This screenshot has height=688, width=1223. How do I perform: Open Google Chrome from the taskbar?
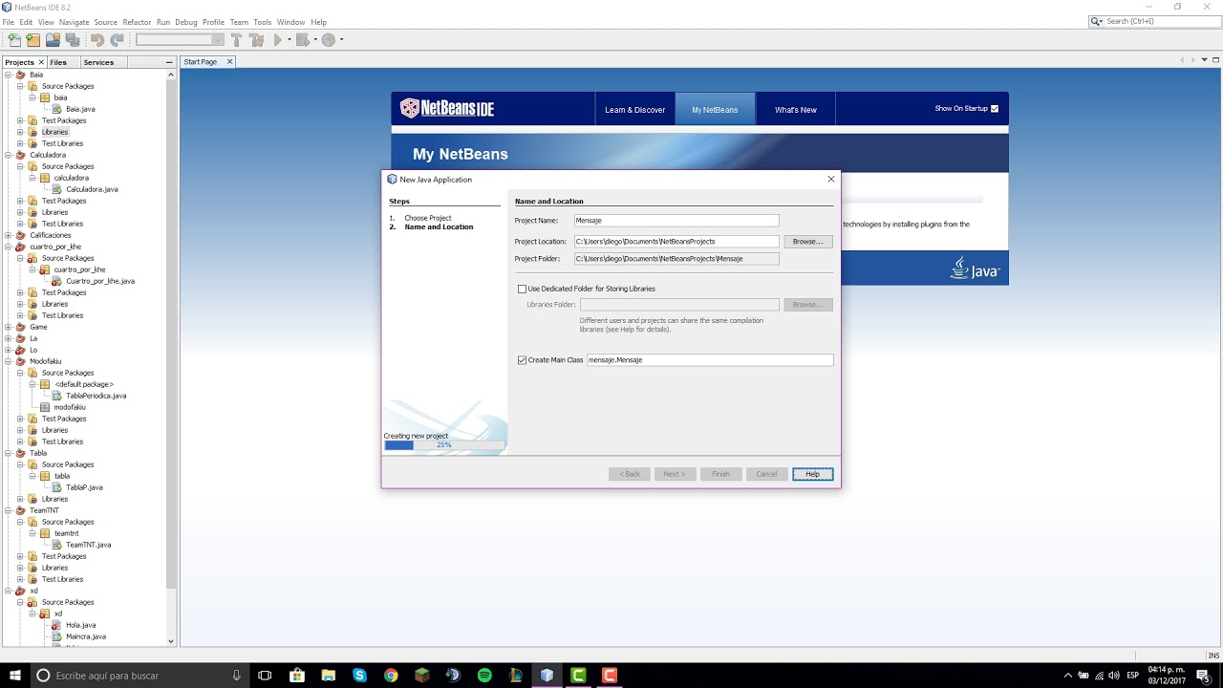click(391, 676)
